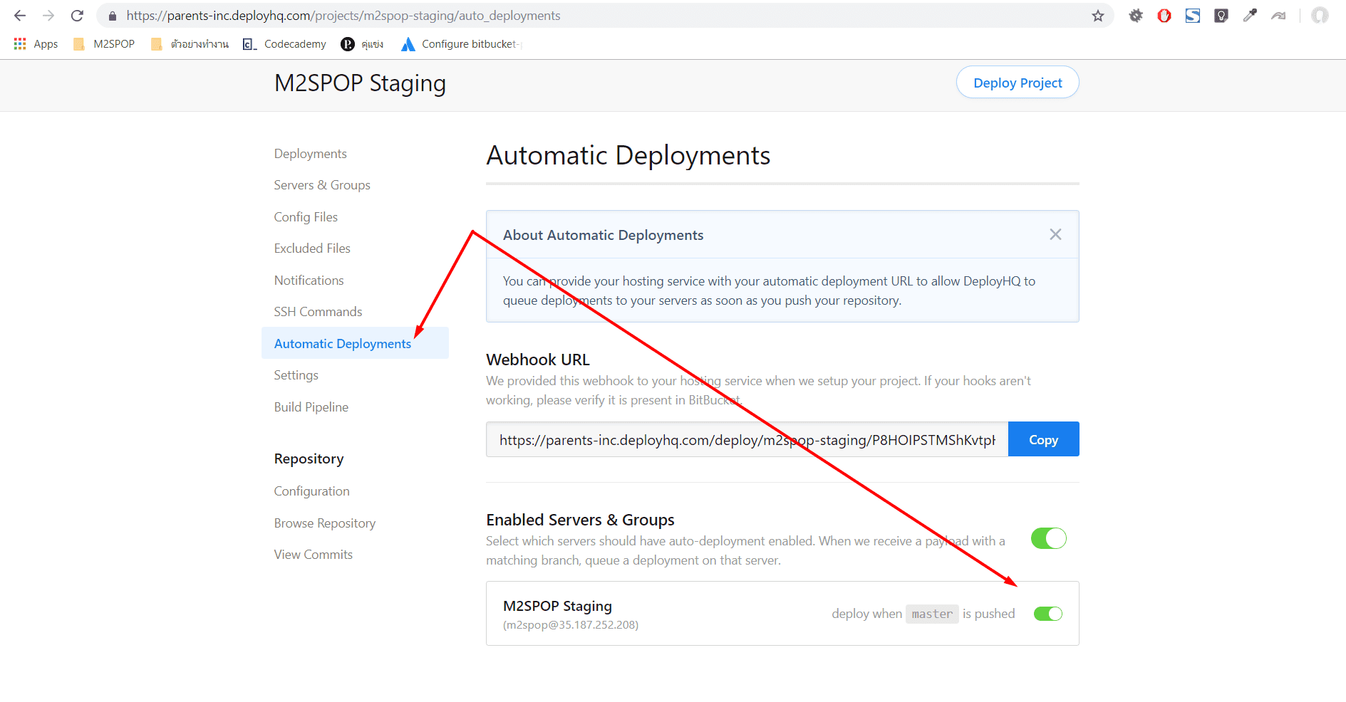Open the AdBlock extension icon
Viewport: 1346px width, 702px height.
(1164, 15)
